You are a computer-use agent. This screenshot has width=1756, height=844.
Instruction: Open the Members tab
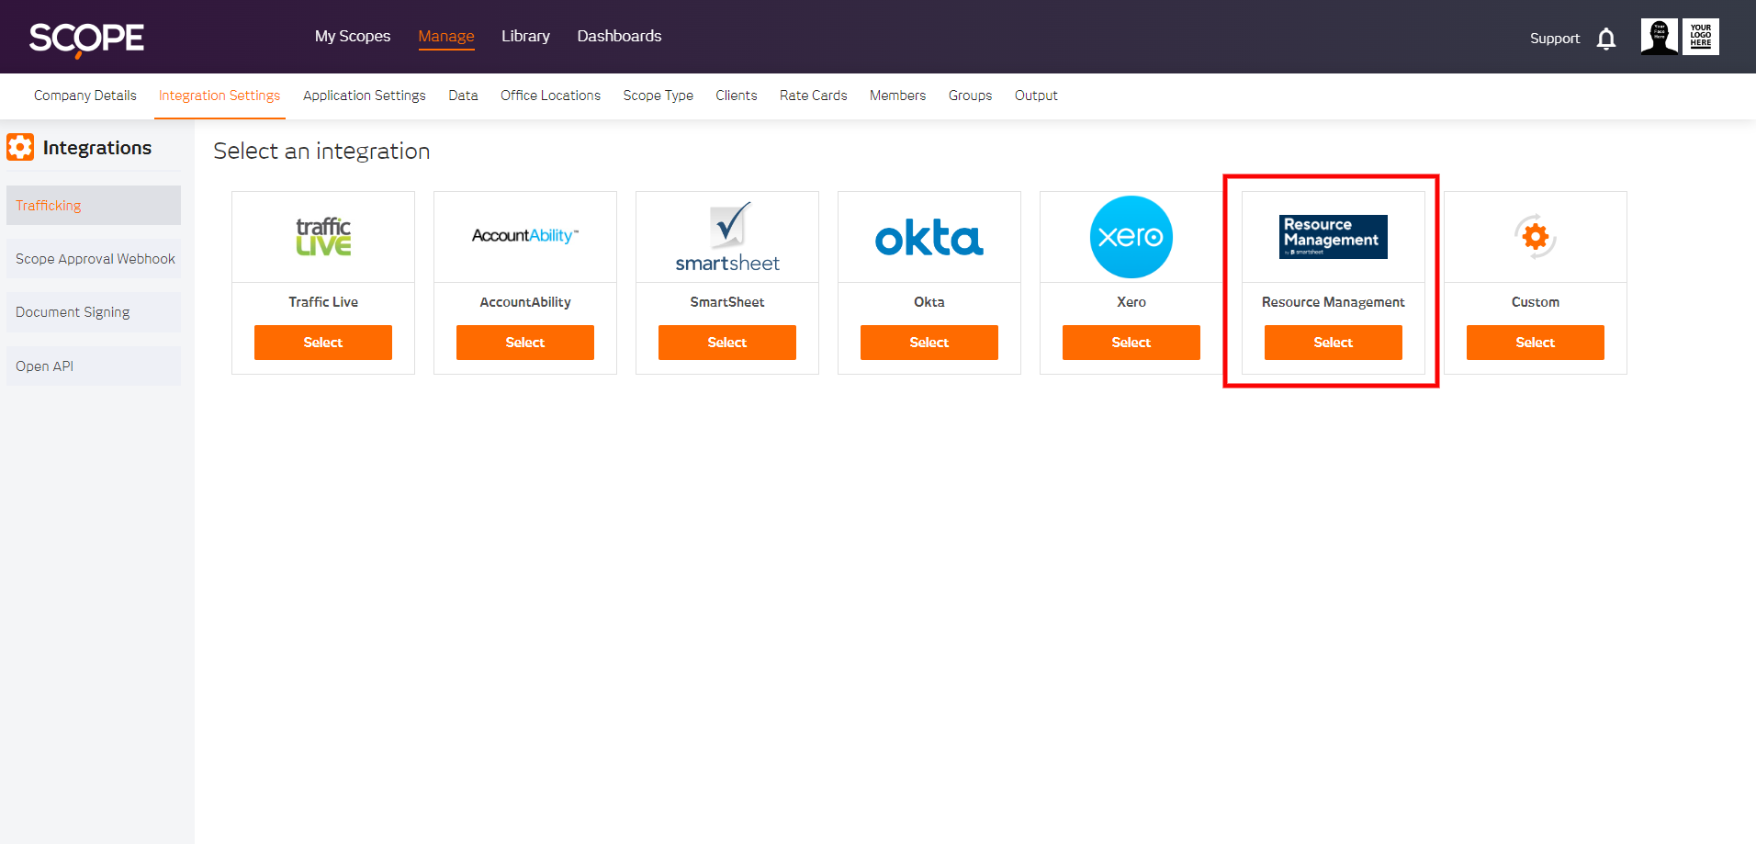pyautogui.click(x=898, y=96)
